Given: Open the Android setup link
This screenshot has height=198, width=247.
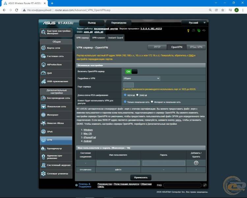Looking at the screenshot, I should coord(87,141).
